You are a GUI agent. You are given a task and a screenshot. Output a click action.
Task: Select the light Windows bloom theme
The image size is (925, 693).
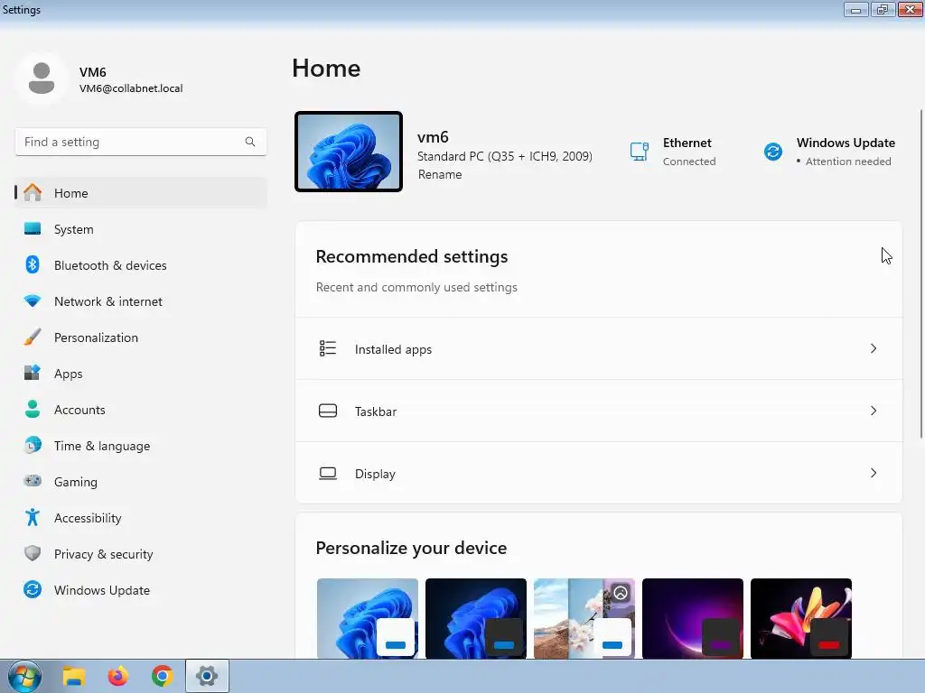[368, 618]
